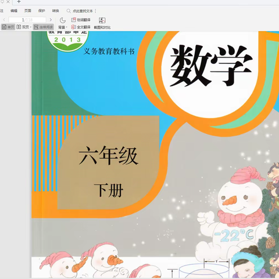This screenshot has height=279, width=279.
Task: Open screenshot and compare tool 截图和对比
Action: pos(102,23)
